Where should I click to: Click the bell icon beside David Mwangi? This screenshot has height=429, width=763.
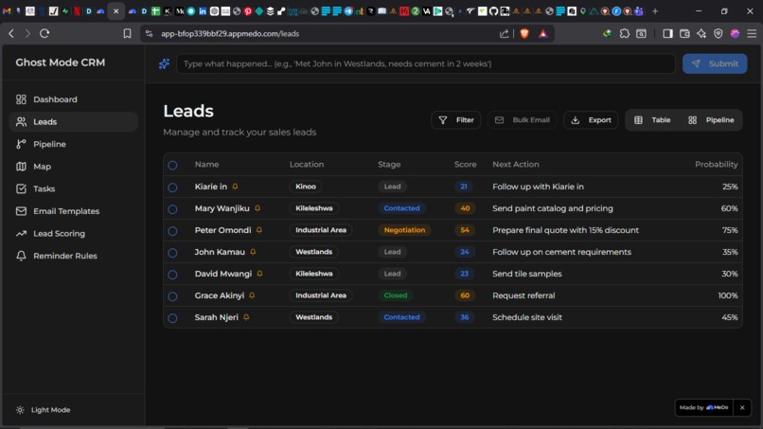pyautogui.click(x=259, y=274)
